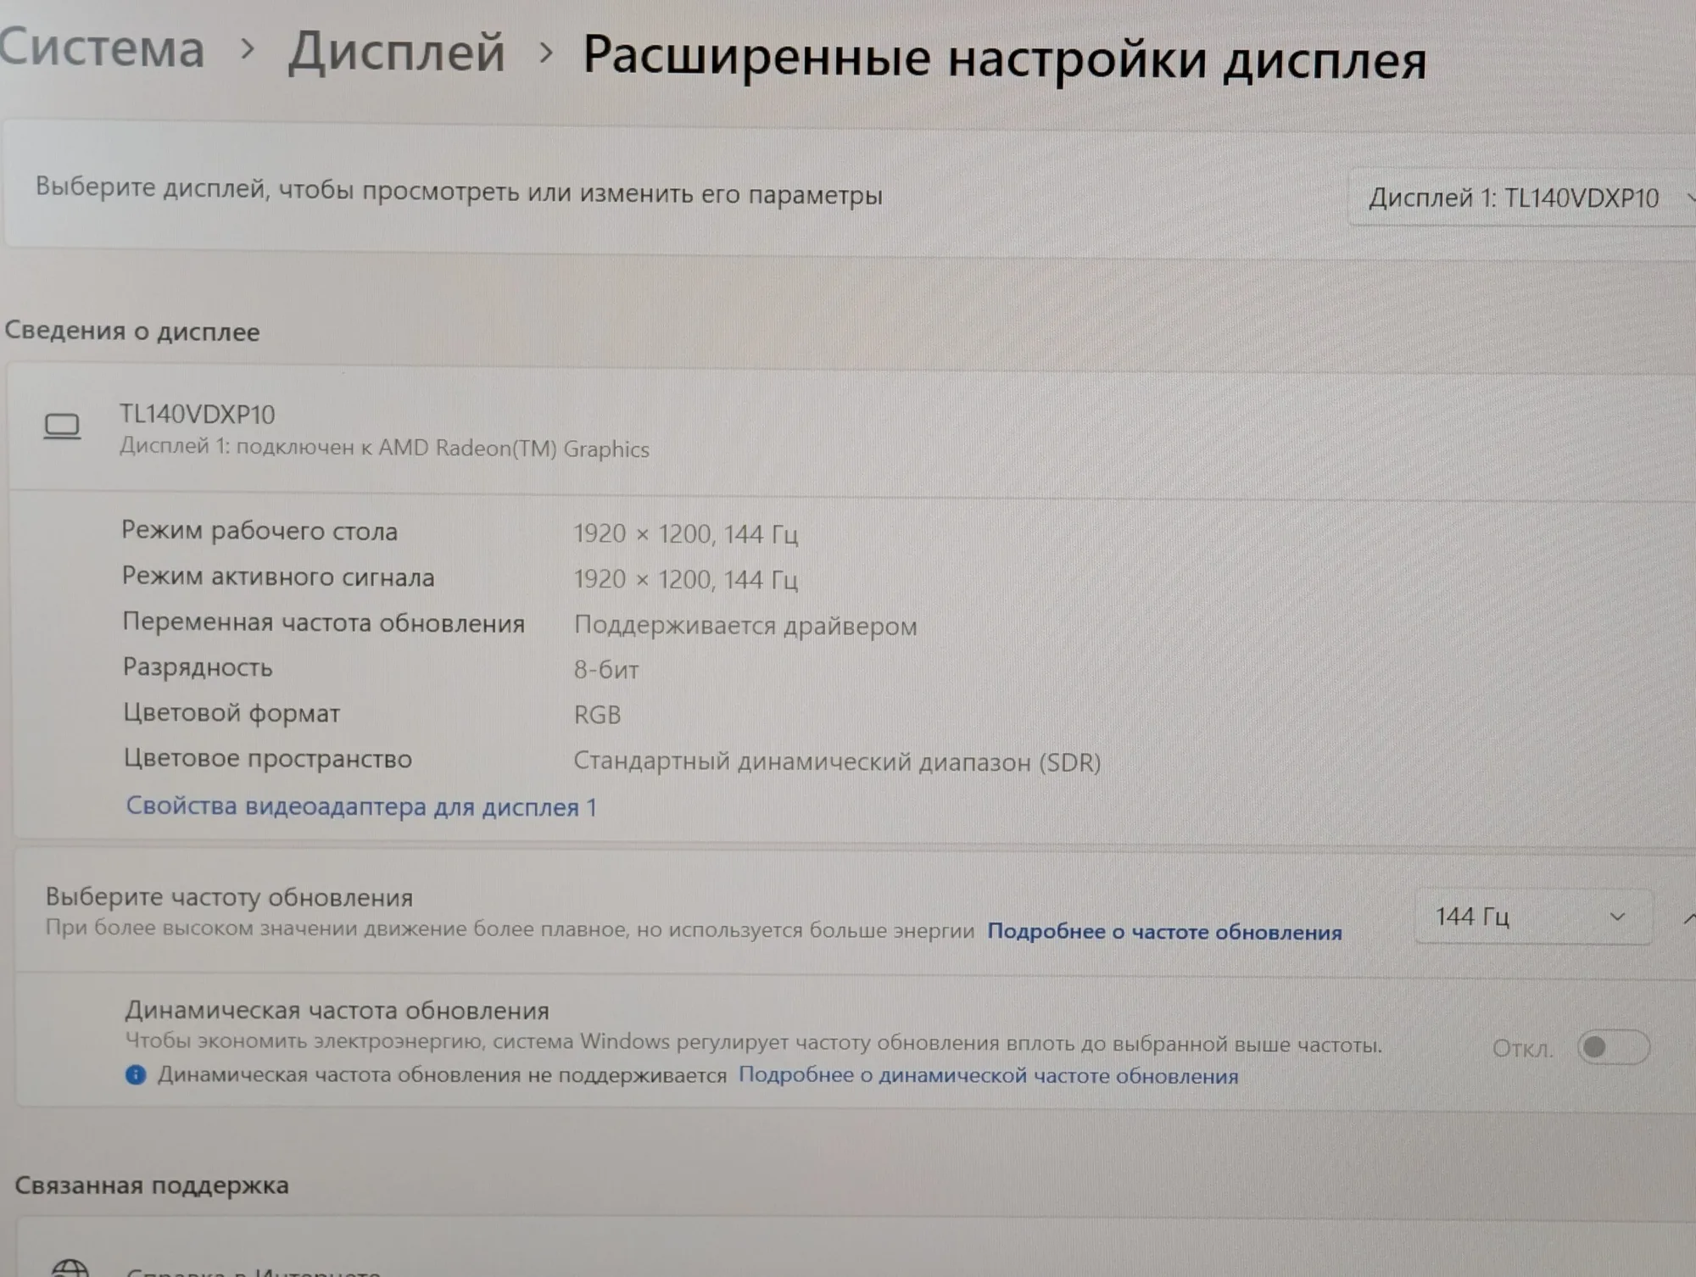Click the Связанная поддержка heading
The width and height of the screenshot is (1696, 1277).
pos(152,1185)
